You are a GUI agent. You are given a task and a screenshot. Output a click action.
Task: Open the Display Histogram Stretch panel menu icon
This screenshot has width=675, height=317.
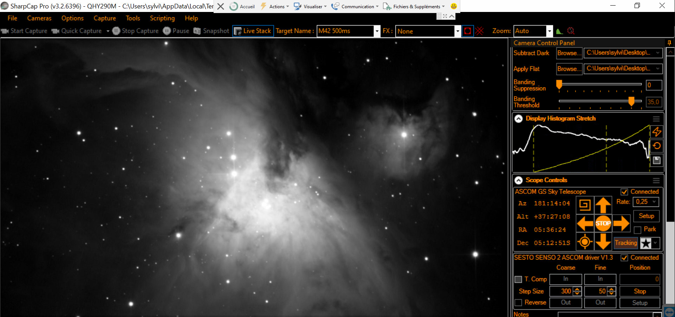(x=656, y=119)
